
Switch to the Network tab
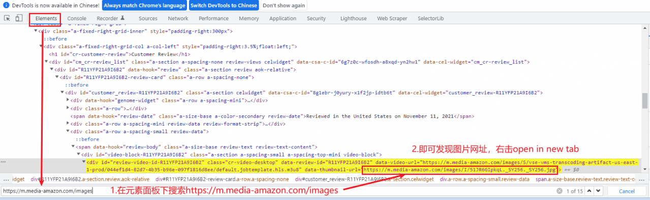[178, 18]
